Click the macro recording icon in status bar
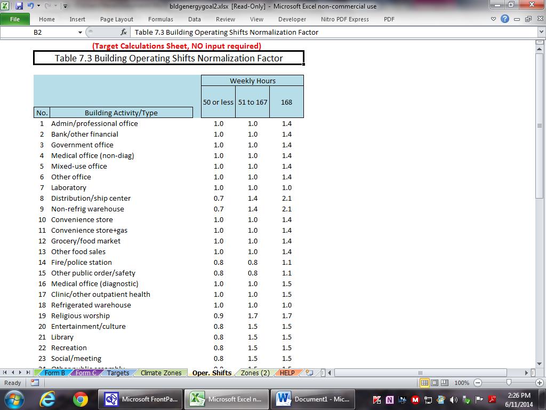Viewport: 546px width, 410px height. [35, 382]
